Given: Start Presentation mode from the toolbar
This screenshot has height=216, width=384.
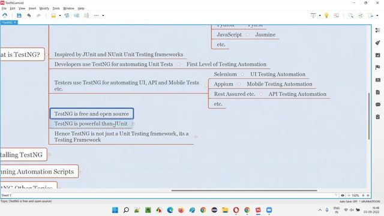Looking at the screenshot, I should (313, 16).
